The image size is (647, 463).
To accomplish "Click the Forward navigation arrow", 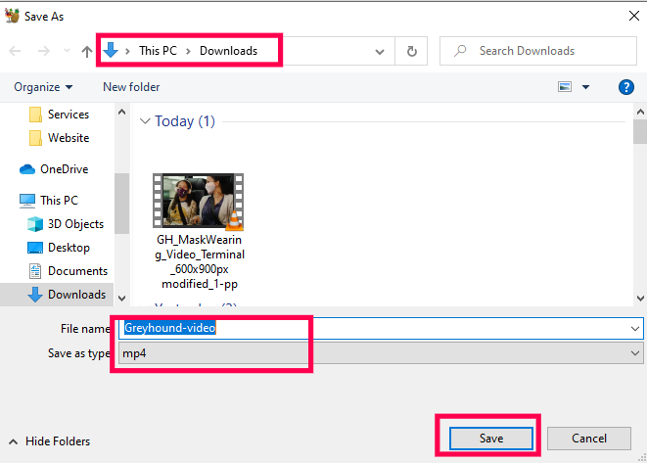I will 44,51.
